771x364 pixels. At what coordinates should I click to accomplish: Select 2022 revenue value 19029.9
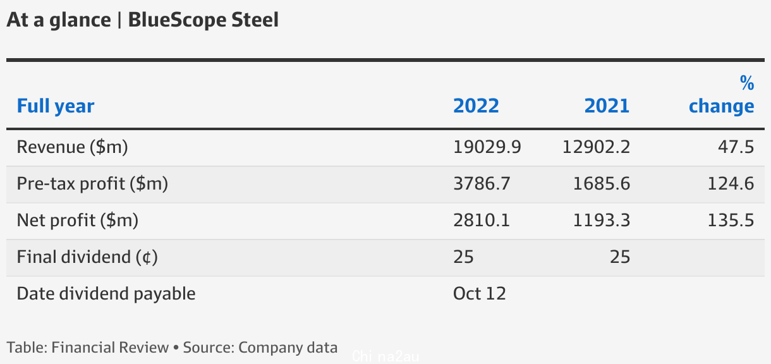[x=487, y=147]
